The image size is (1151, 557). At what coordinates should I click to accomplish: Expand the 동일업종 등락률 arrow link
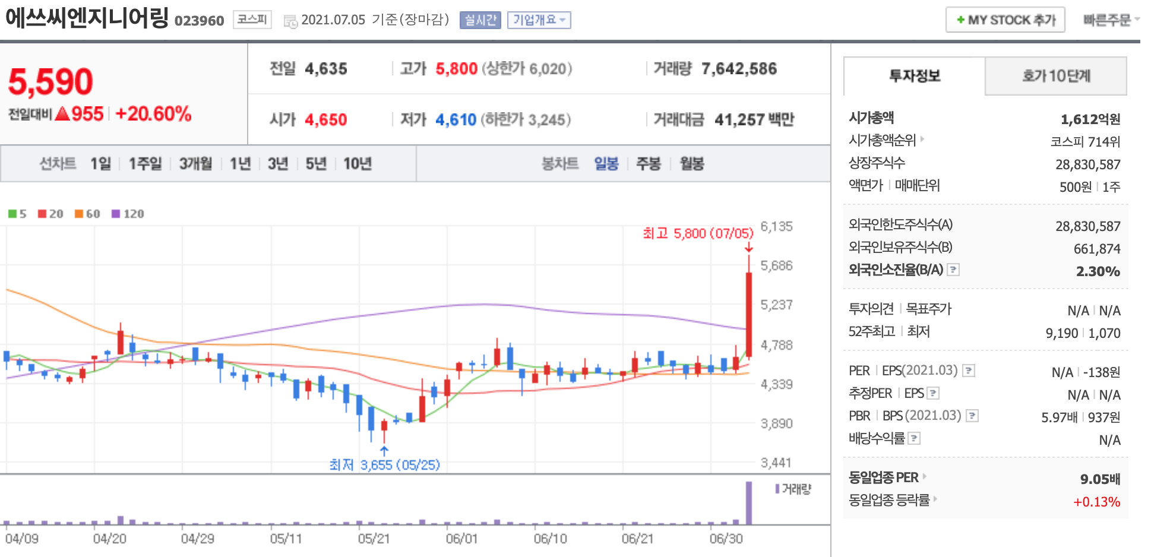coord(935,499)
